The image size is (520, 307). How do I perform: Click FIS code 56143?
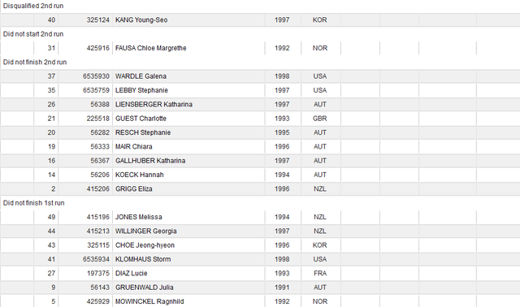[x=100, y=288]
